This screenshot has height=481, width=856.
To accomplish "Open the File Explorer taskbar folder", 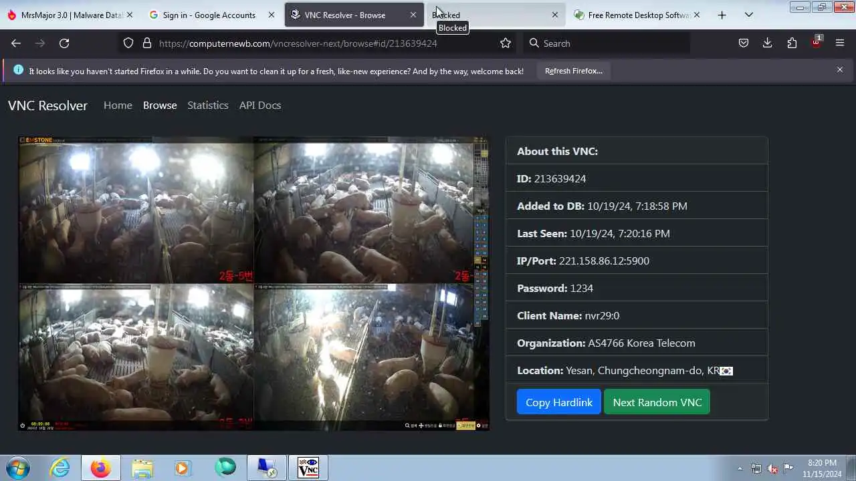I will (x=142, y=468).
